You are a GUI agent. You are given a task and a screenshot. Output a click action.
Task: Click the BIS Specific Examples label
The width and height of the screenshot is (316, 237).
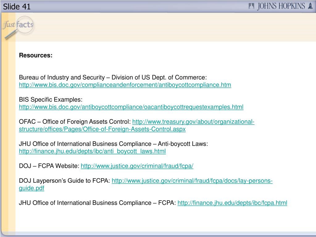tap(51, 100)
